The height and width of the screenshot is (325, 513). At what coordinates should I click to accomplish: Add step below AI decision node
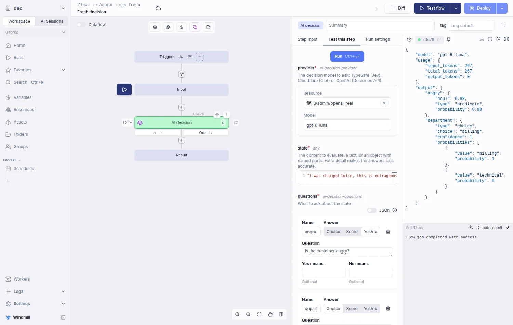pyautogui.click(x=182, y=140)
